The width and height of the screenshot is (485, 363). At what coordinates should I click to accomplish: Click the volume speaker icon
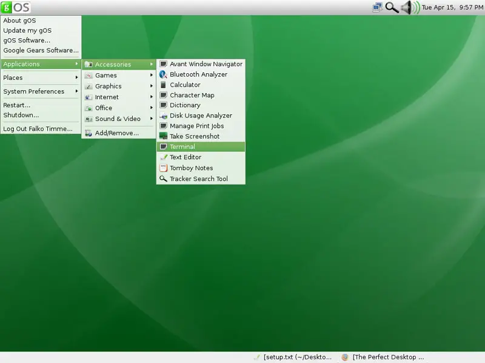tap(410, 7)
